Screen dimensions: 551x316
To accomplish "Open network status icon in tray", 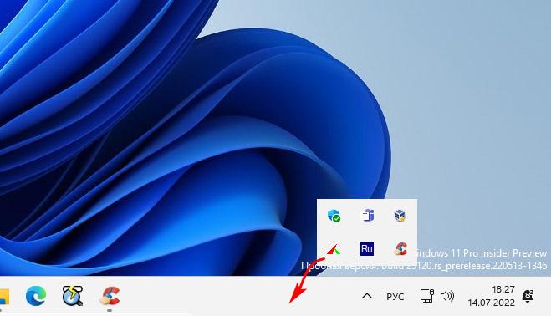I will pyautogui.click(x=427, y=296).
